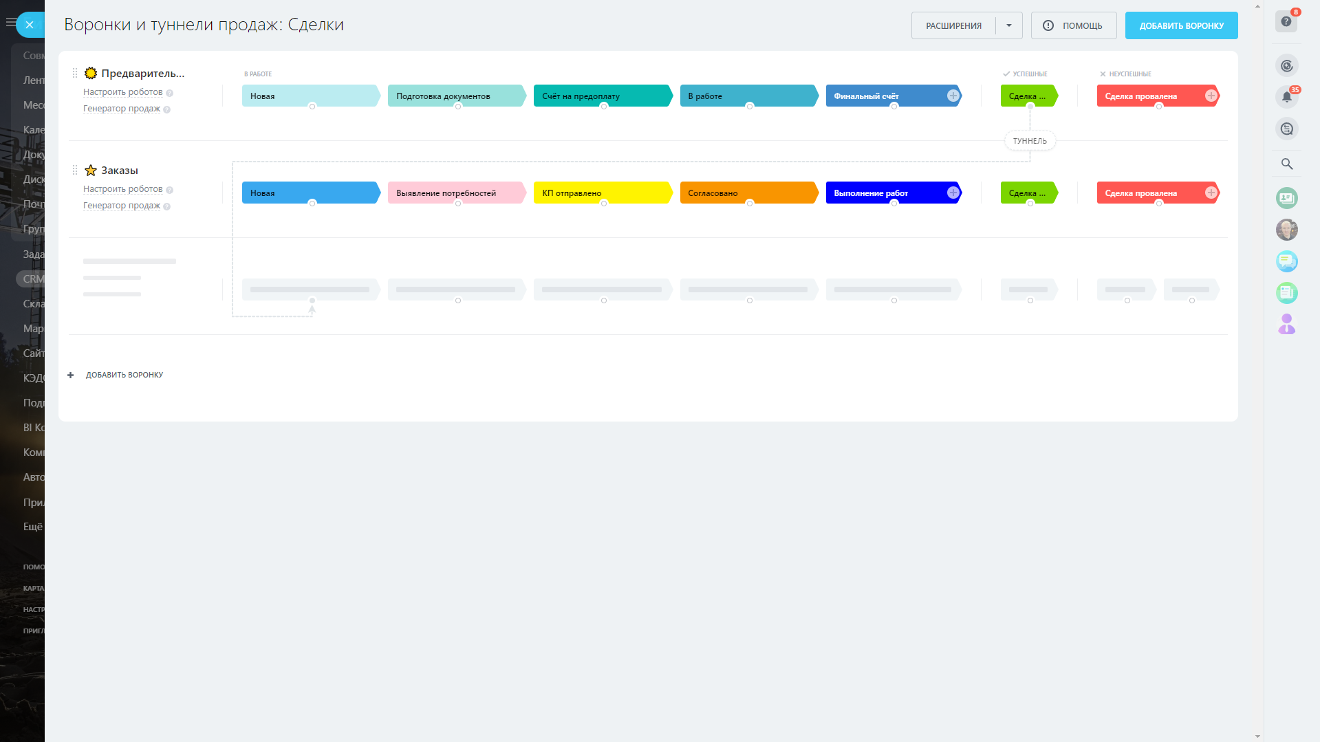Click help icon beside Заказы Генератор продаж
The image size is (1320, 742).
pyautogui.click(x=166, y=206)
